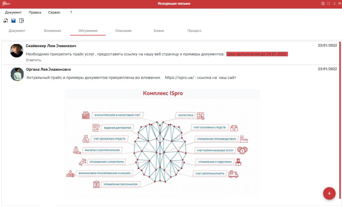Open the https://ispro.ua/ link
This screenshot has width=342, height=206.
(179, 78)
